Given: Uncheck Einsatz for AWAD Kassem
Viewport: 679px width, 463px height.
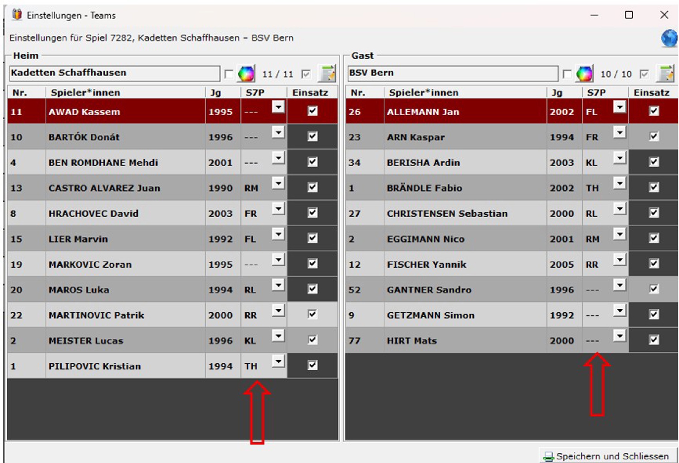Looking at the screenshot, I should [312, 111].
